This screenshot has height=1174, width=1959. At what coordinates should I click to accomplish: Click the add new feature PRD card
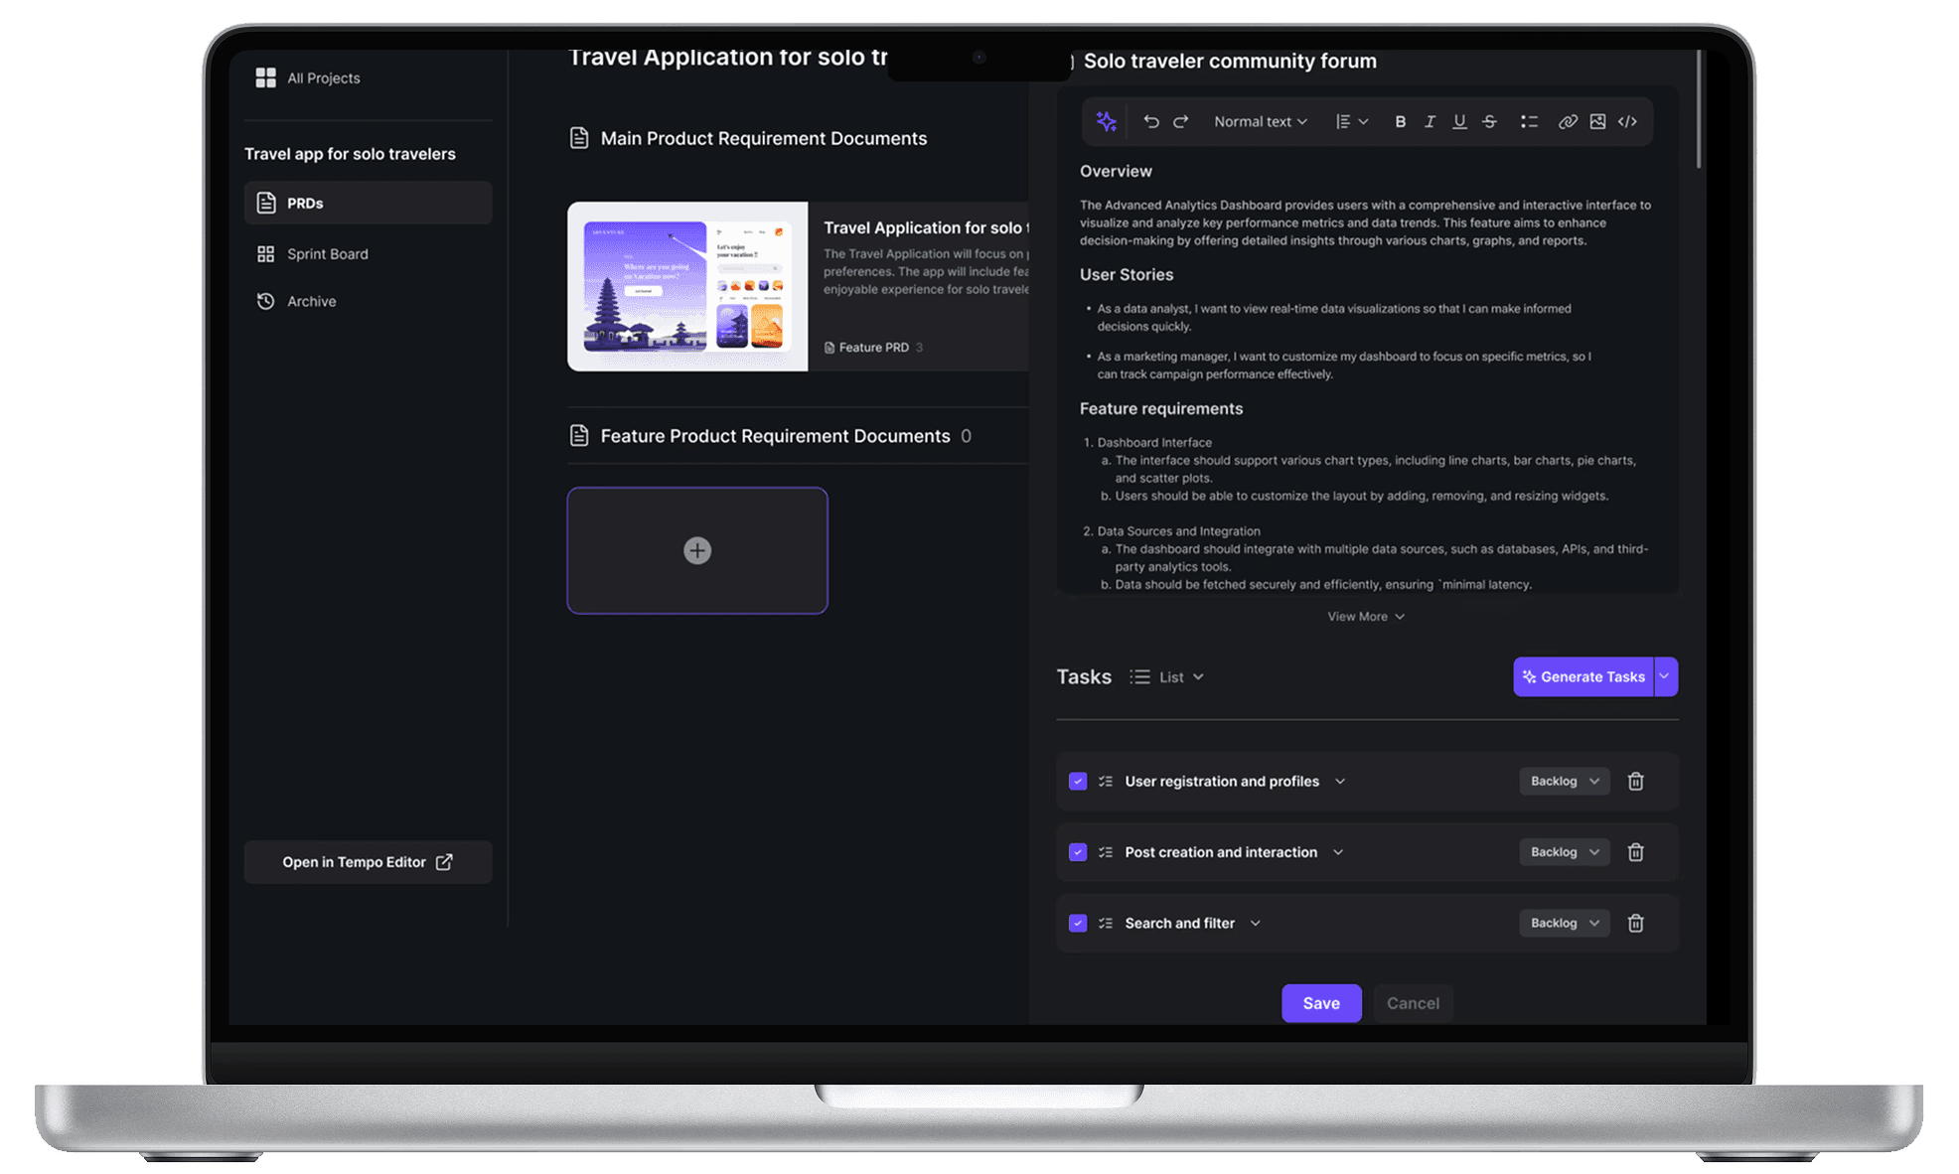[697, 550]
